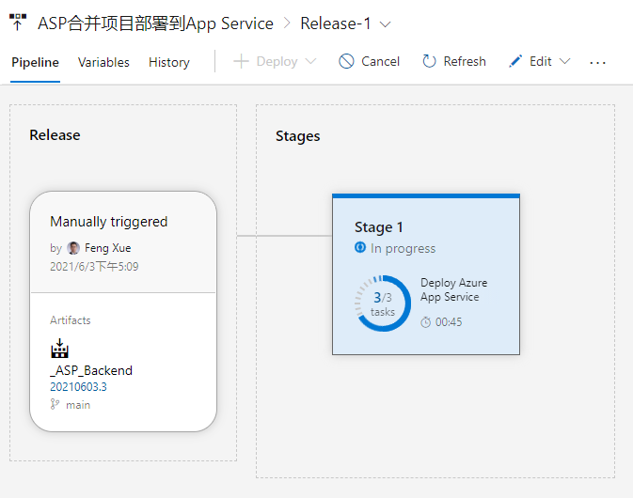Click the 3/3 tasks progress ring
The width and height of the screenshot is (633, 498).
383,303
